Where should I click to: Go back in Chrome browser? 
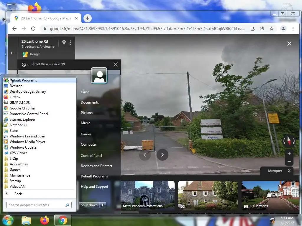click(14, 29)
